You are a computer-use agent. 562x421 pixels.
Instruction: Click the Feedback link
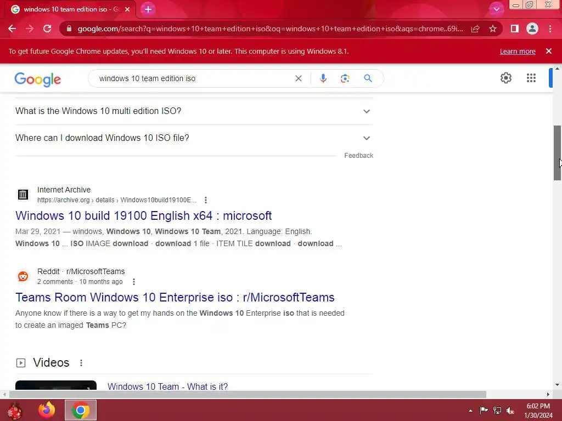tap(359, 155)
